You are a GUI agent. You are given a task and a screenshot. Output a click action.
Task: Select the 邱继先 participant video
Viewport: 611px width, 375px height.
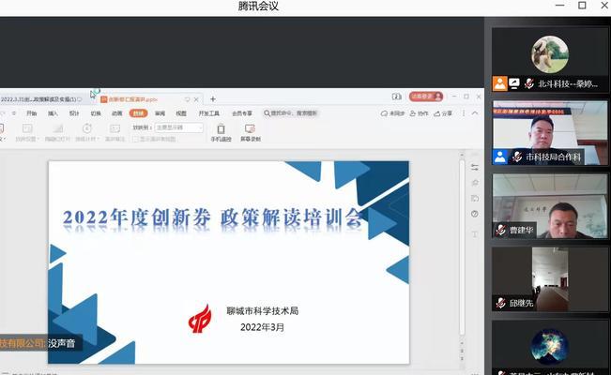550,279
